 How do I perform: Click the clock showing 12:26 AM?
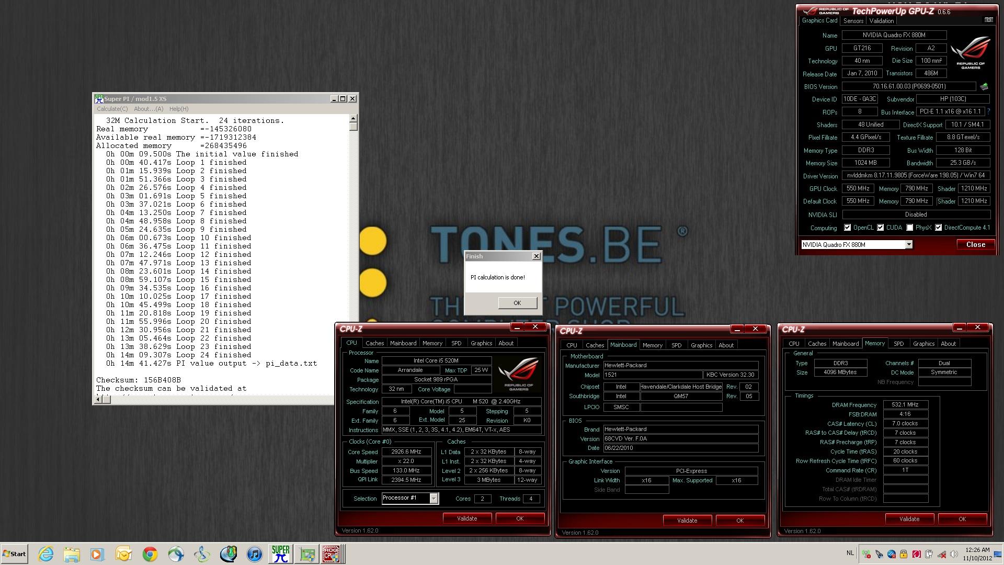(x=977, y=550)
